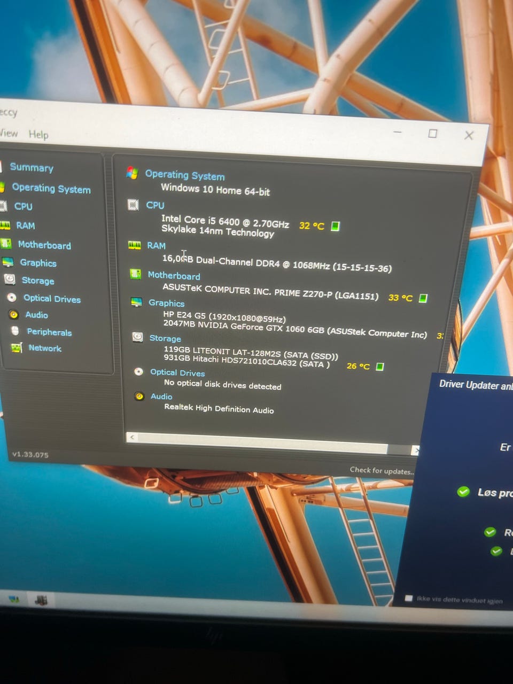This screenshot has width=513, height=684.
Task: Click storage temperature indicator next to 26 °C
Action: tap(379, 367)
